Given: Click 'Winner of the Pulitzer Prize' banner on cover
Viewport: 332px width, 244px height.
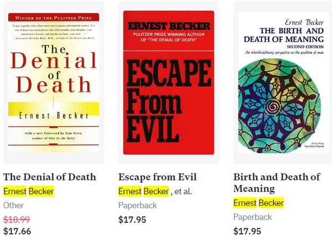Looking at the screenshot, I should [54, 17].
